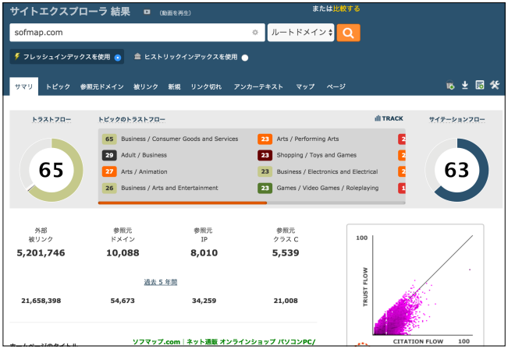Click the 'Arts / Animation' topic
This screenshot has height=349, width=508.
144,171
